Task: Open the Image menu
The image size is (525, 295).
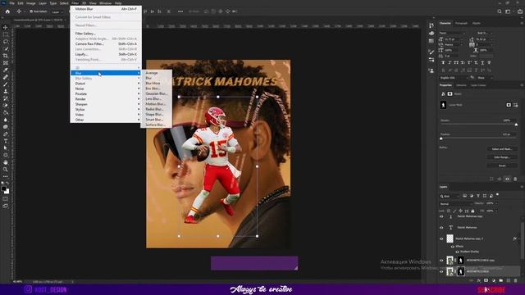Action: coord(31,3)
